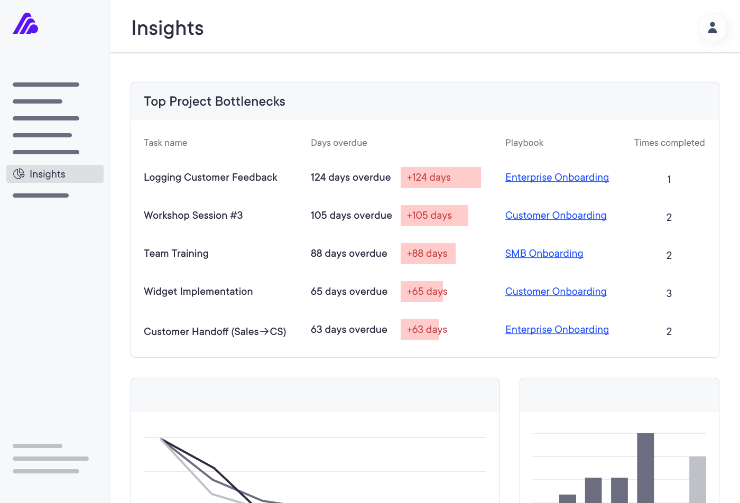Click the +124 days overdue badge
The height and width of the screenshot is (503, 740).
(440, 177)
